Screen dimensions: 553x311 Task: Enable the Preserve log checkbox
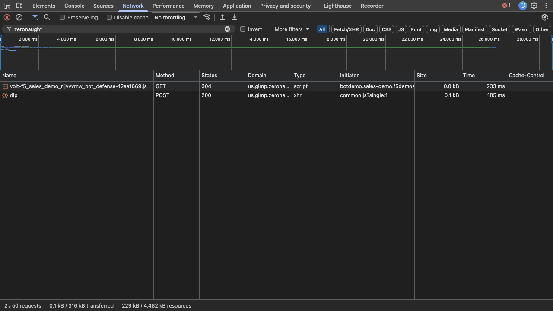pos(62,17)
